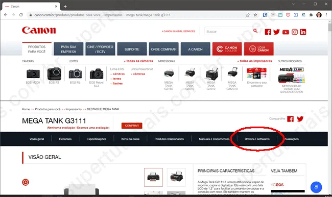Reload the page

click(x=21, y=15)
